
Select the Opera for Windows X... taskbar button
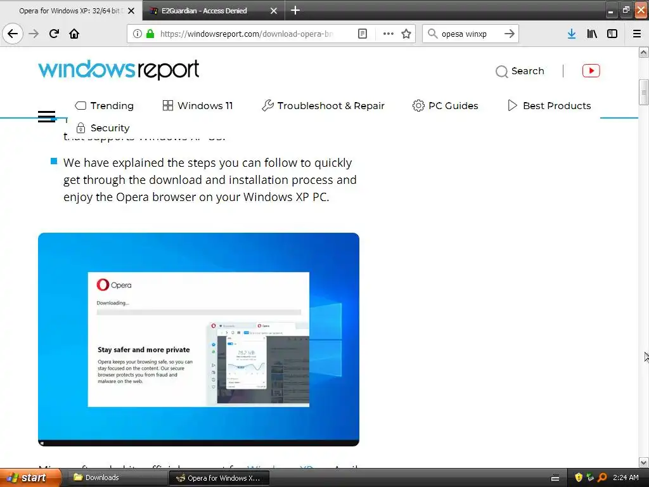point(219,478)
